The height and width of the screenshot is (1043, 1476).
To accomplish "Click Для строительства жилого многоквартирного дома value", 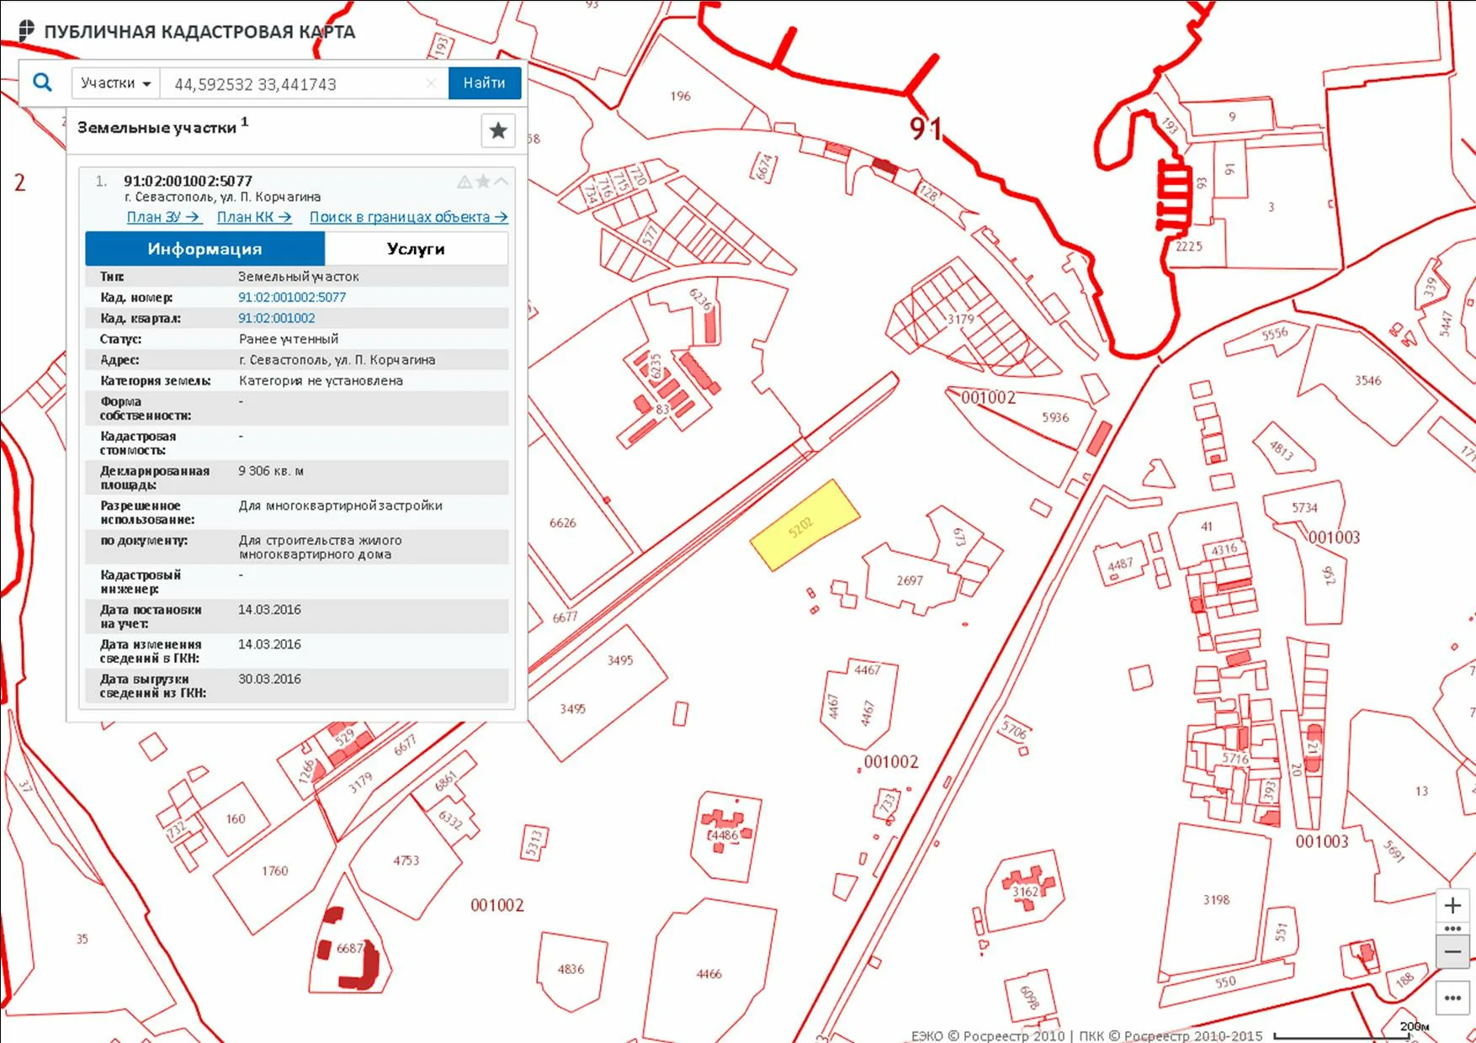I will tap(320, 548).
